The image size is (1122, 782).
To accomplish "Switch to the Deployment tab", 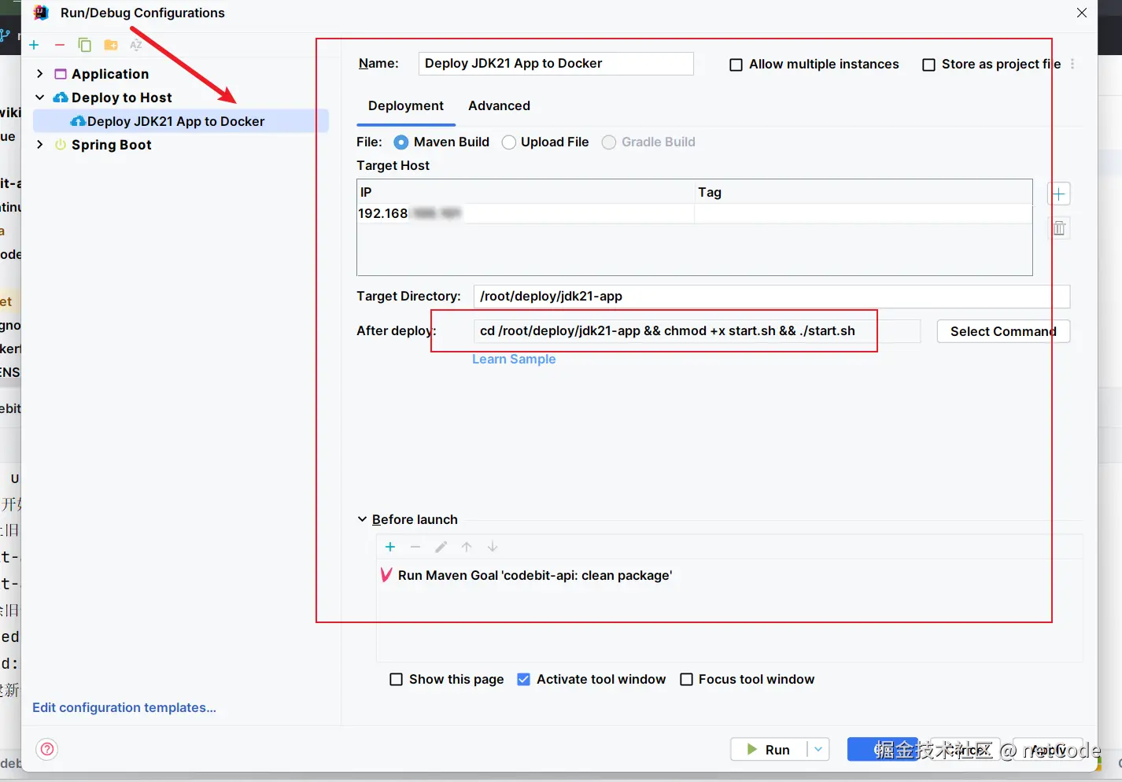I will tap(406, 106).
